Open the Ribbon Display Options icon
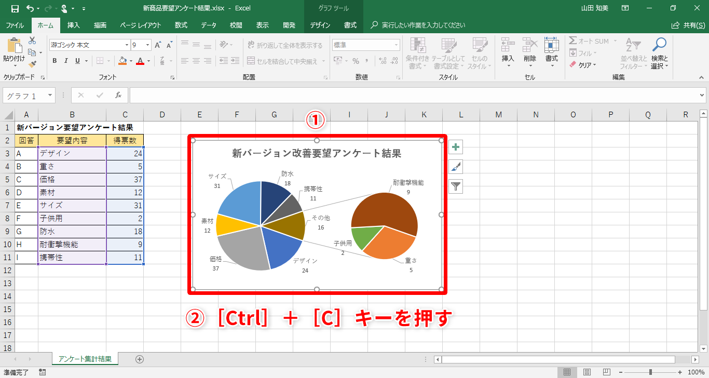This screenshot has width=709, height=378. [625, 8]
